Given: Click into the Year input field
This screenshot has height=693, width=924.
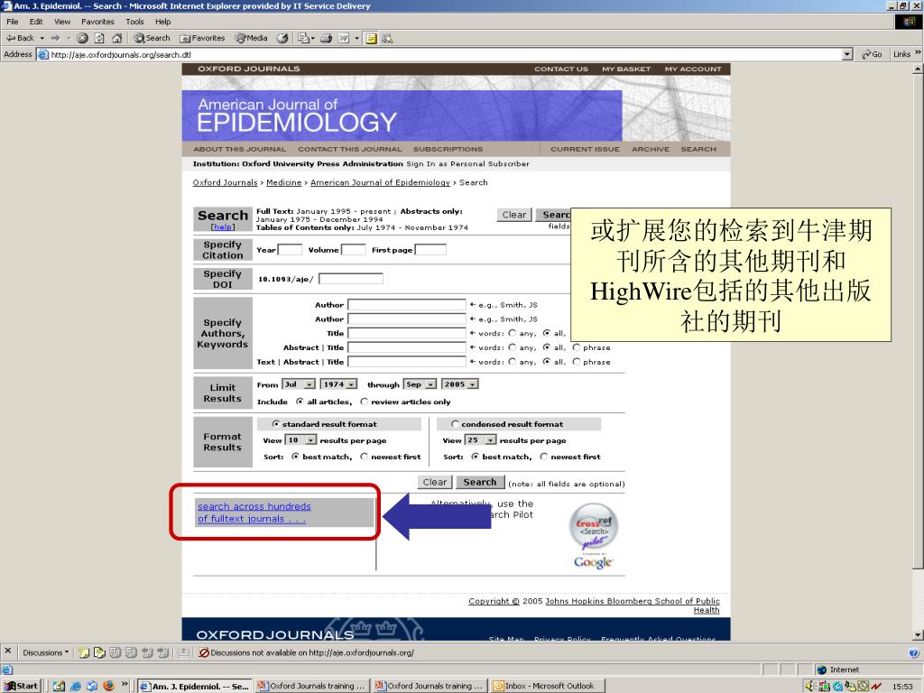Looking at the screenshot, I should 290,250.
